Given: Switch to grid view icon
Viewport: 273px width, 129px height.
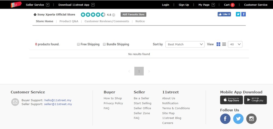Looking at the screenshot, I should 218,44.
